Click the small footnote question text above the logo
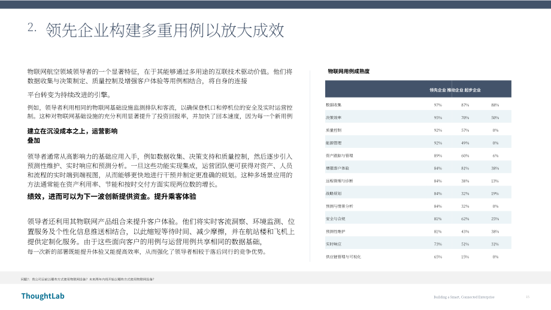The height and width of the screenshot is (310, 551). [87, 279]
